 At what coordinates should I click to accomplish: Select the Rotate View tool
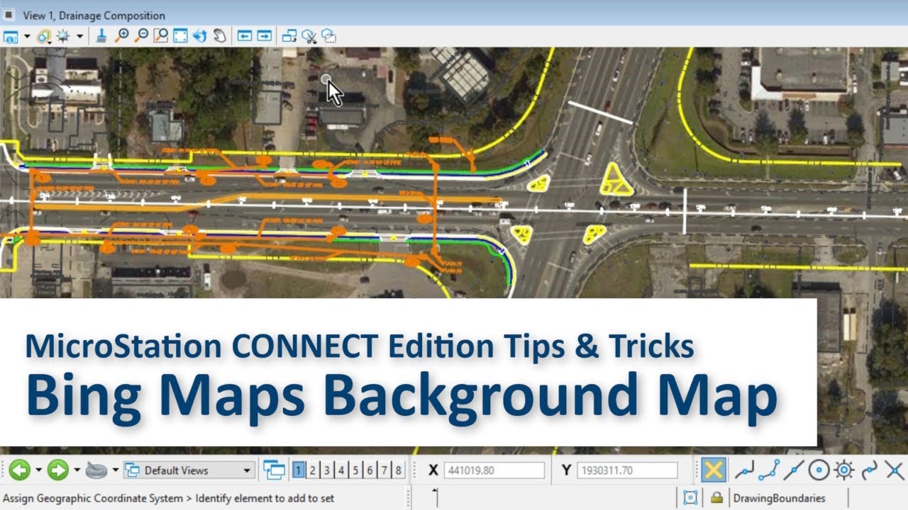pyautogui.click(x=200, y=35)
